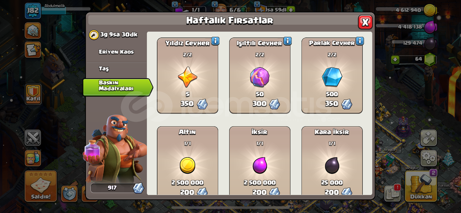Show info for Işıltılı Cevher offer
This screenshot has height=213, width=461.
coord(288,41)
